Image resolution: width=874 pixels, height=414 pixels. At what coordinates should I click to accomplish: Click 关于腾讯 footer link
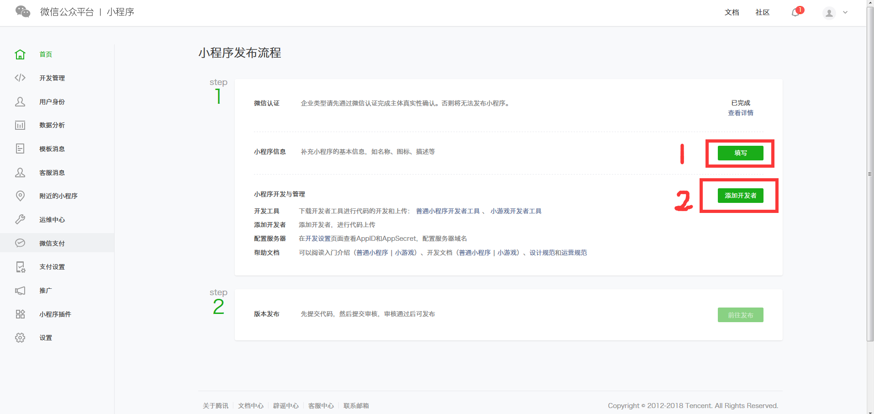[x=216, y=406]
